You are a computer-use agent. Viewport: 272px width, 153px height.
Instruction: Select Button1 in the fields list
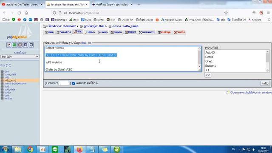tap(210, 66)
